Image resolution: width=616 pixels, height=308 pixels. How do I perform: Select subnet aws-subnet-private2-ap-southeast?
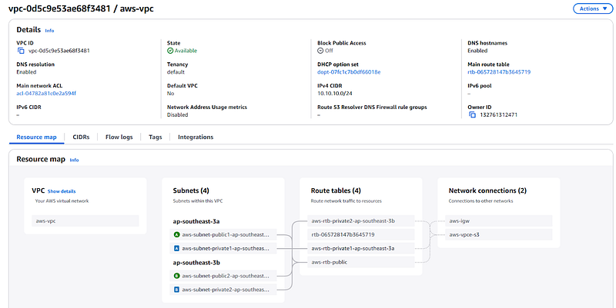[x=223, y=290]
